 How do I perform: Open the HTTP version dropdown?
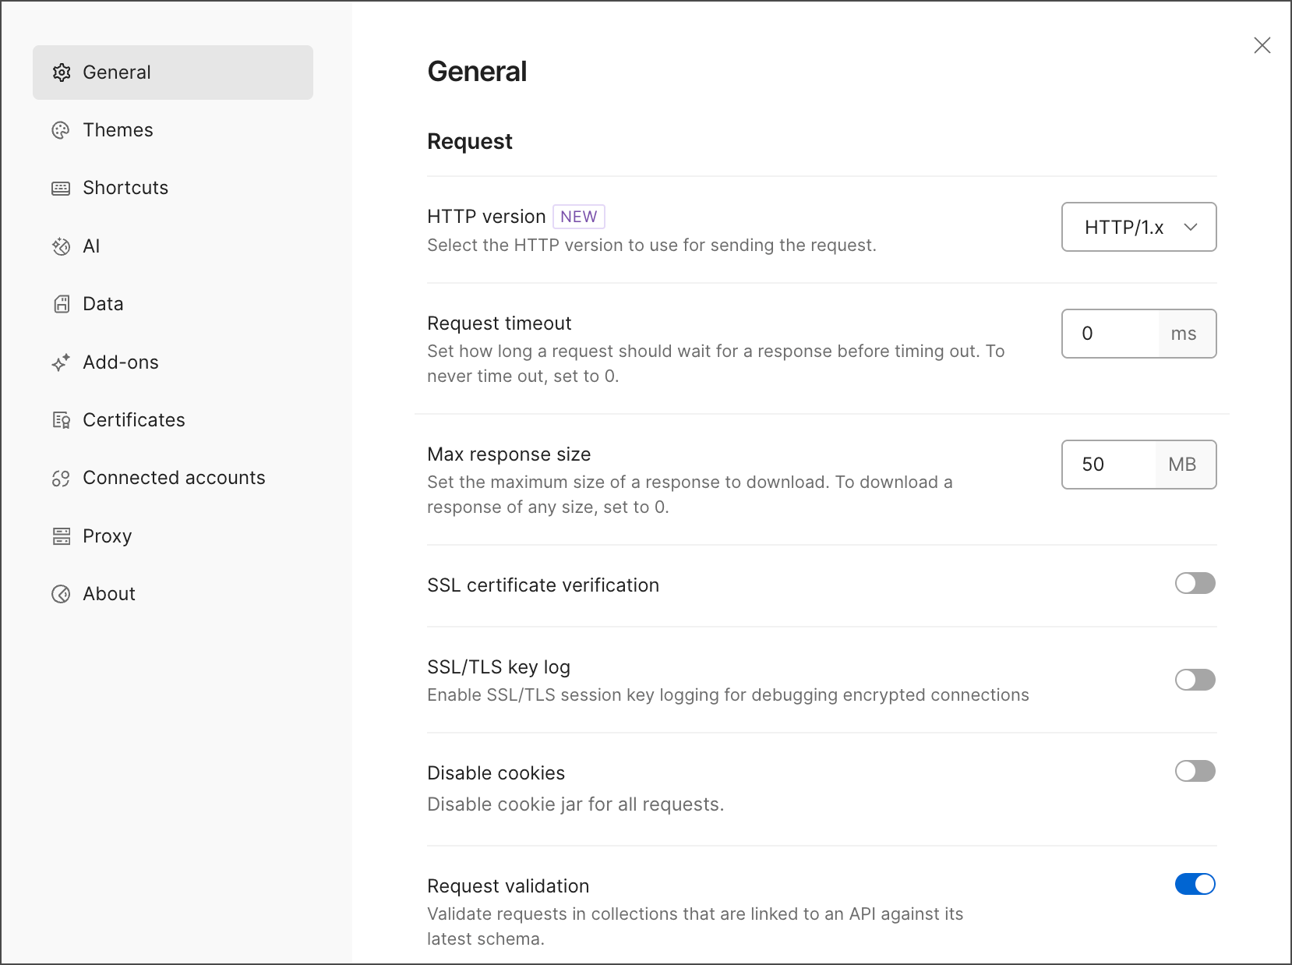[1138, 227]
